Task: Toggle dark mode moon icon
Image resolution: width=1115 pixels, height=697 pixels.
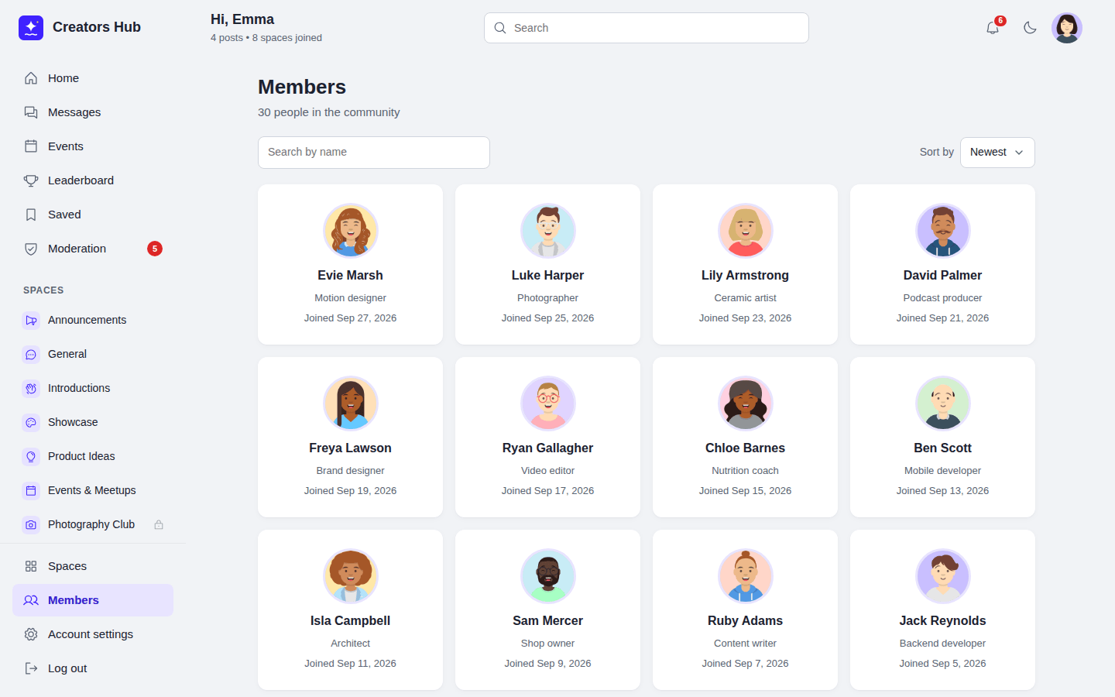Action: pos(1030,28)
